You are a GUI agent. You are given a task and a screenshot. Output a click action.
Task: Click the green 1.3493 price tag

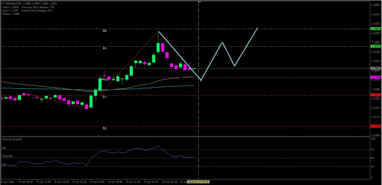point(375,29)
